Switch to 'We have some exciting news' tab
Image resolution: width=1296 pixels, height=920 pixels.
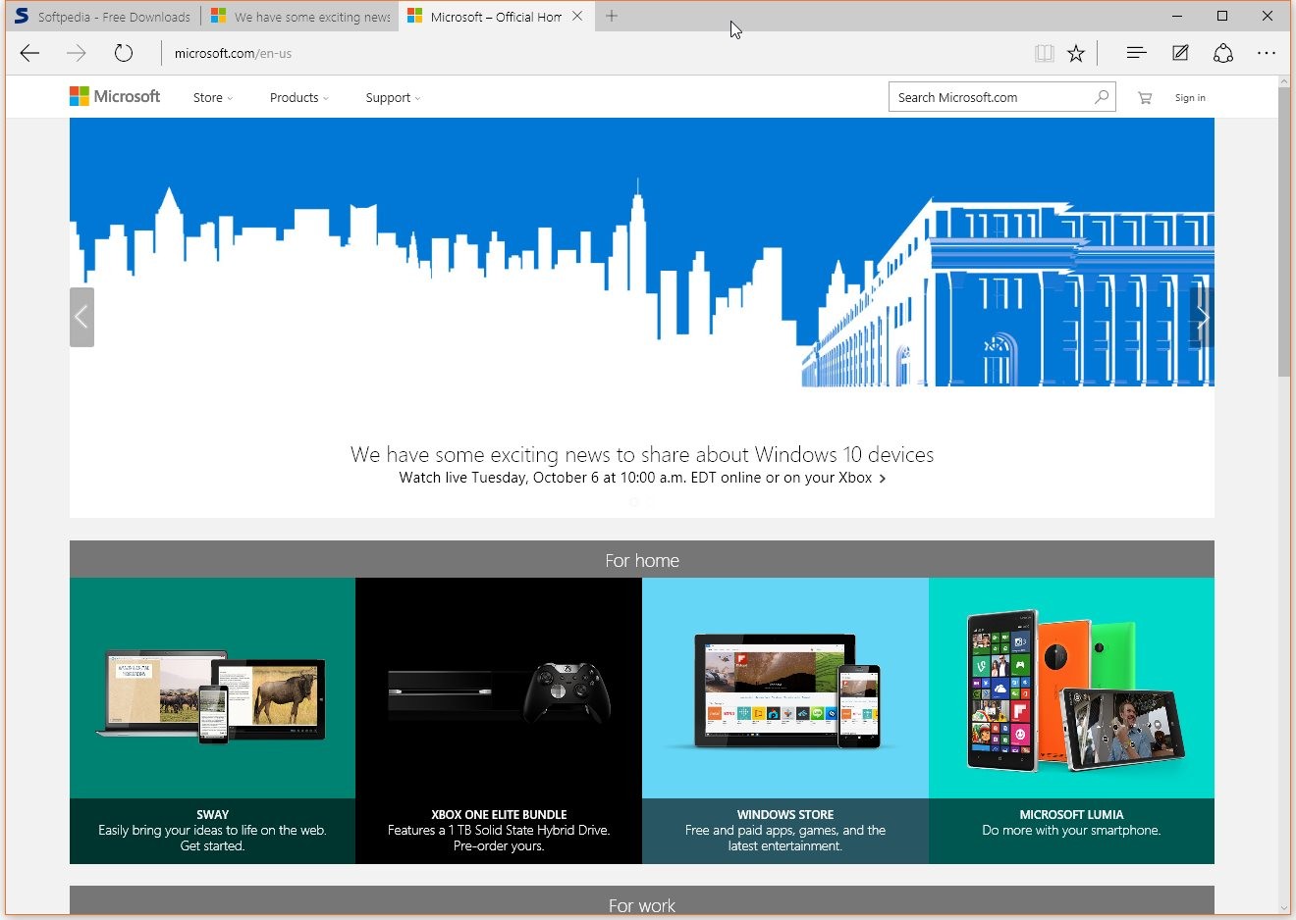tap(300, 17)
